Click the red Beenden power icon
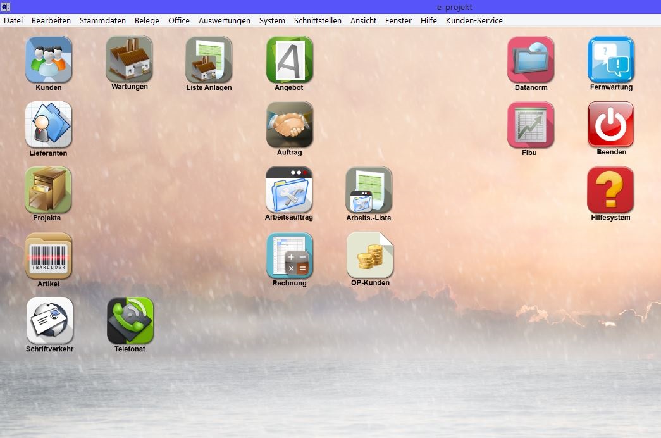Screen dimensions: 661x438 point(611,125)
